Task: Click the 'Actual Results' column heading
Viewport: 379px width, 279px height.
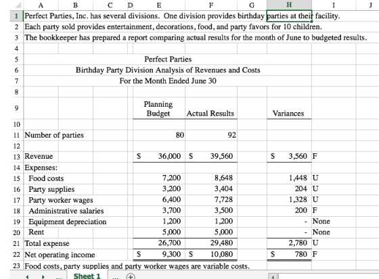Action: 210,113
